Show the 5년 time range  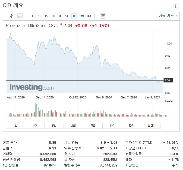coord(131,126)
